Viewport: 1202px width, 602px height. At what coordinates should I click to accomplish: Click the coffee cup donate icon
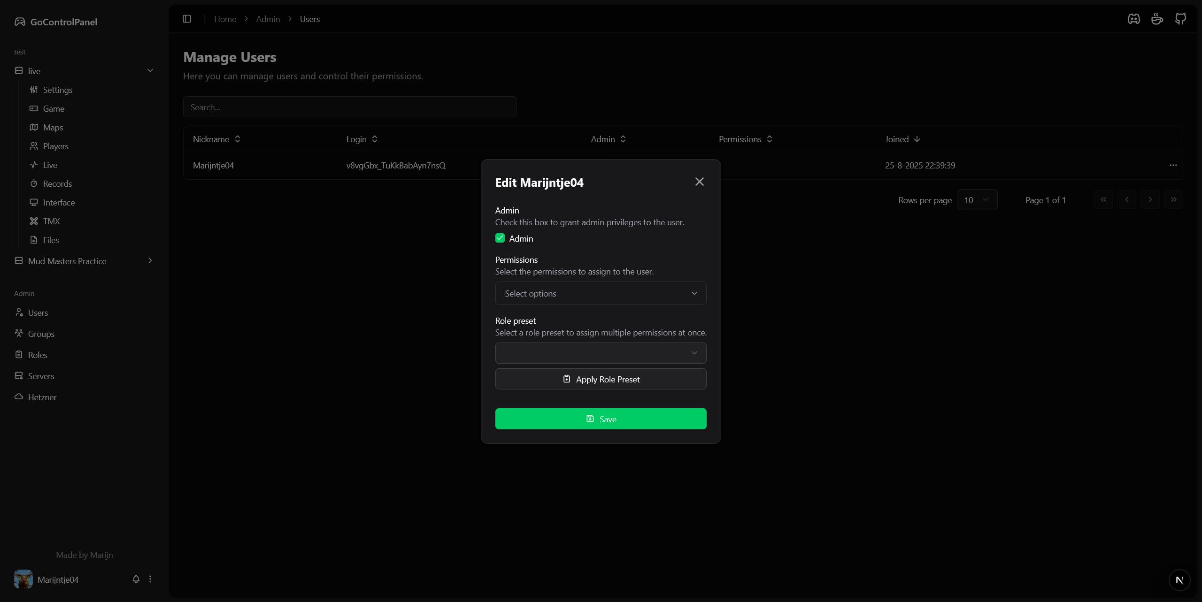tap(1157, 19)
